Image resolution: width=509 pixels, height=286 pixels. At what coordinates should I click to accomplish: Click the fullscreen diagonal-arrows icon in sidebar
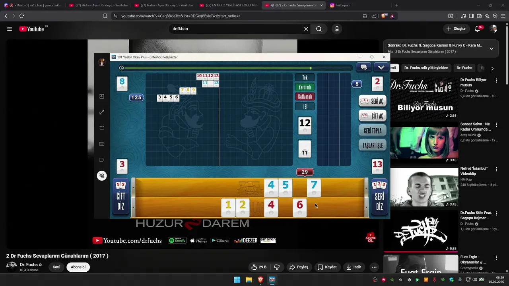coord(102,112)
